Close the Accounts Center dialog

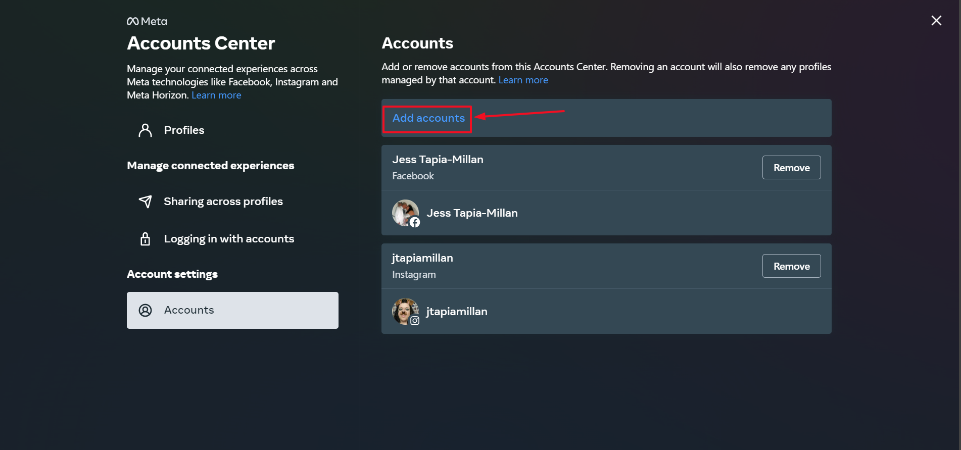(x=936, y=20)
